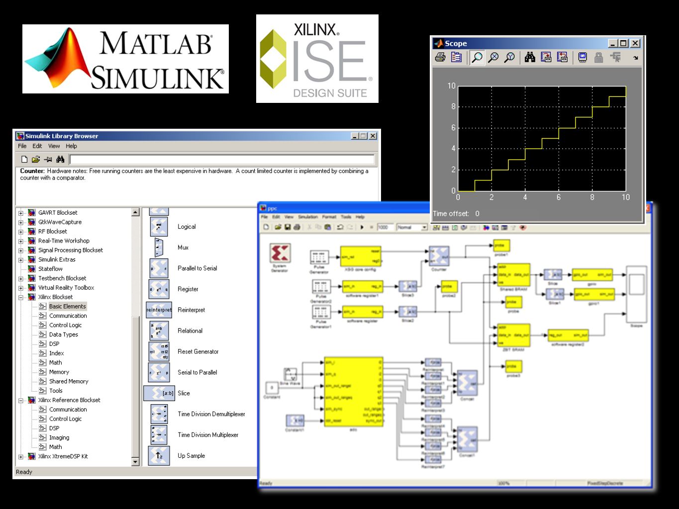The height and width of the screenshot is (509, 679).
Task: Select the Serial to Parallel block icon
Action: tap(159, 373)
